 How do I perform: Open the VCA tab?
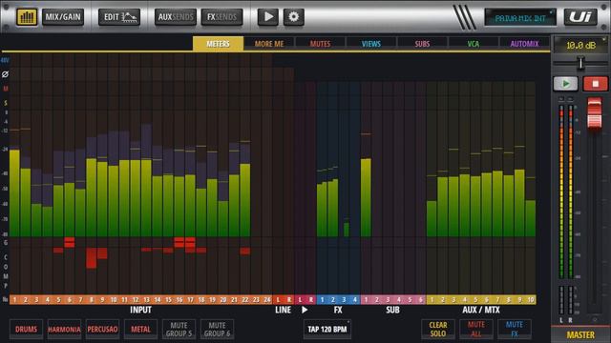[x=474, y=44]
